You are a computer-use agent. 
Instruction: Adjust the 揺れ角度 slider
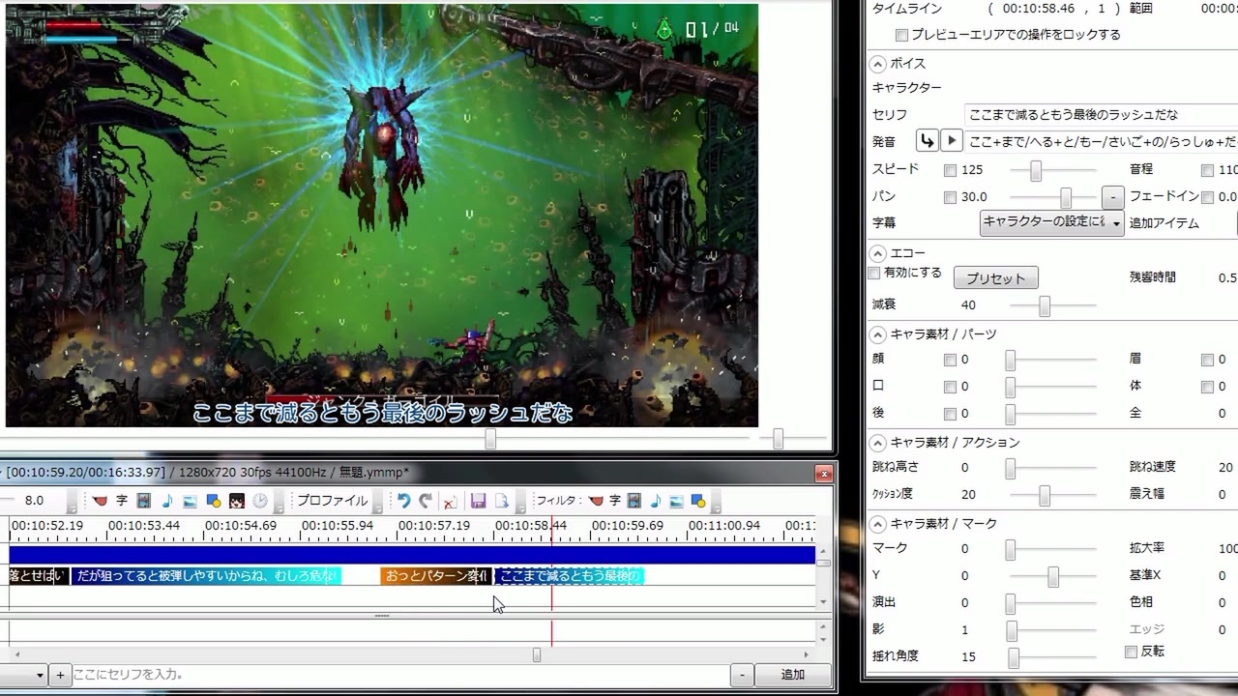point(1014,657)
